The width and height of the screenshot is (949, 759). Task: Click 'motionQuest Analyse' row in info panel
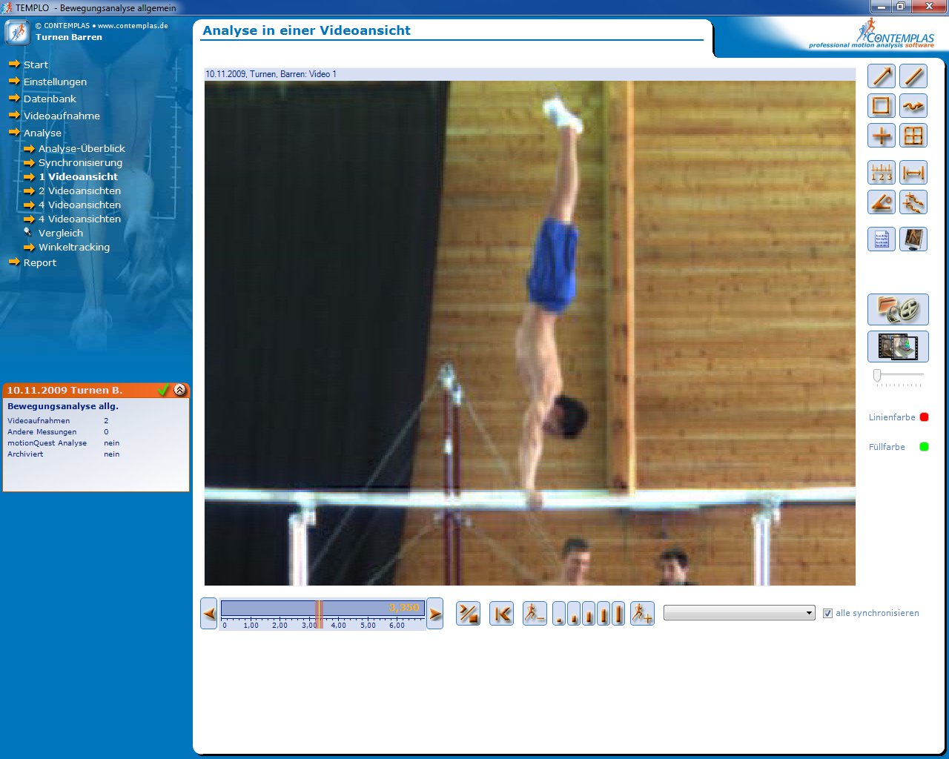click(63, 443)
